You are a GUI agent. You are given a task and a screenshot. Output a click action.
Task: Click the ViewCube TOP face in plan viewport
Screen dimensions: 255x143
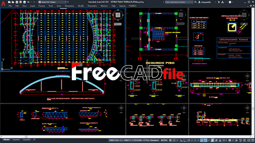click(118, 15)
